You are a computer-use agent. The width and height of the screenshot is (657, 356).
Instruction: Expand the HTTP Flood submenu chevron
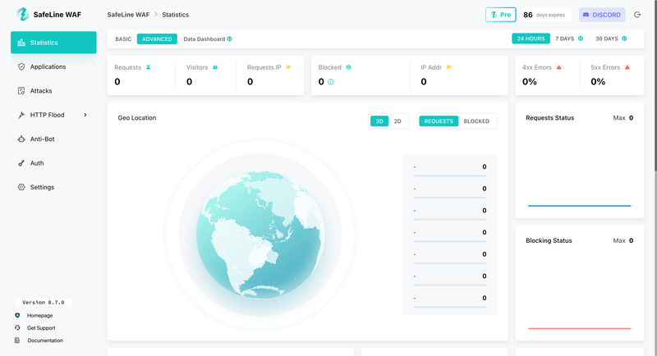(85, 115)
